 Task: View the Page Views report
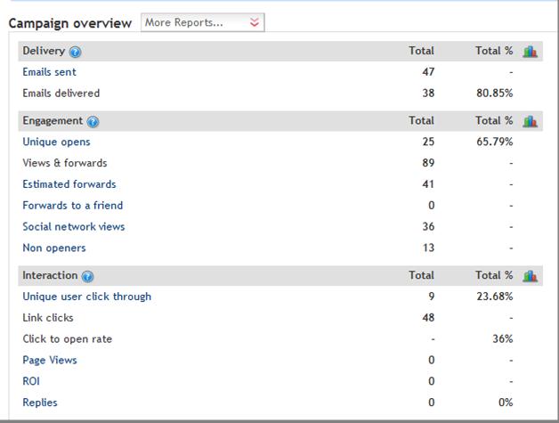(x=50, y=361)
